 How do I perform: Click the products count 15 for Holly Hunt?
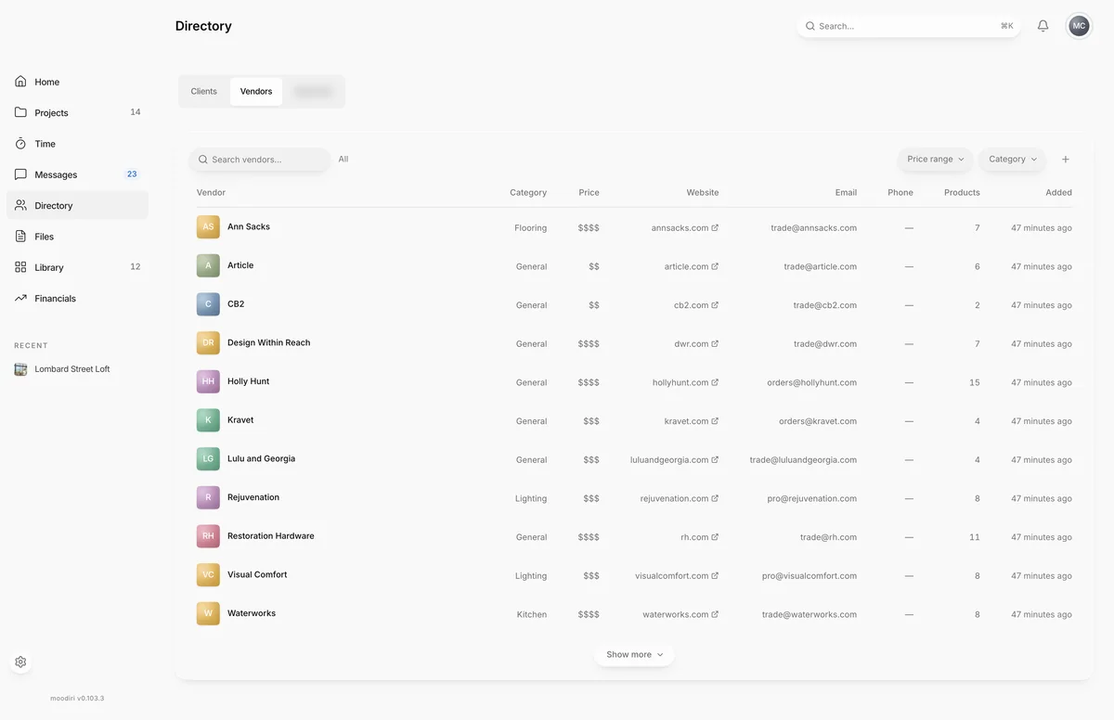pos(974,382)
